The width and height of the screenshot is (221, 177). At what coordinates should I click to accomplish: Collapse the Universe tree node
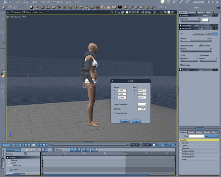click(8, 157)
